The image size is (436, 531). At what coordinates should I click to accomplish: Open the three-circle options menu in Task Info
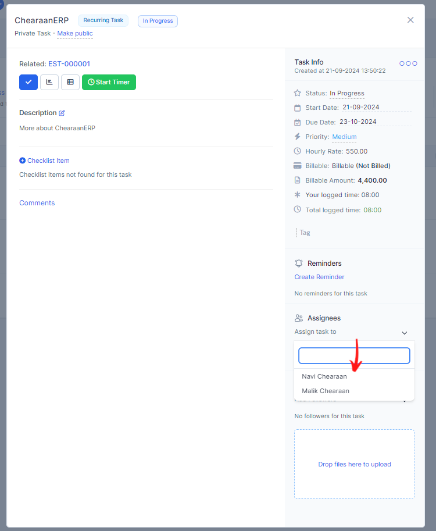pos(408,63)
